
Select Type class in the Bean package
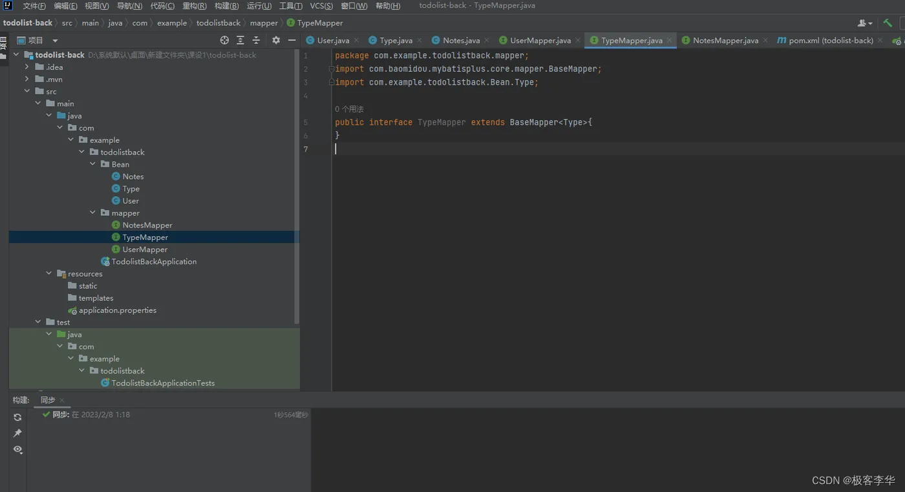click(x=126, y=189)
